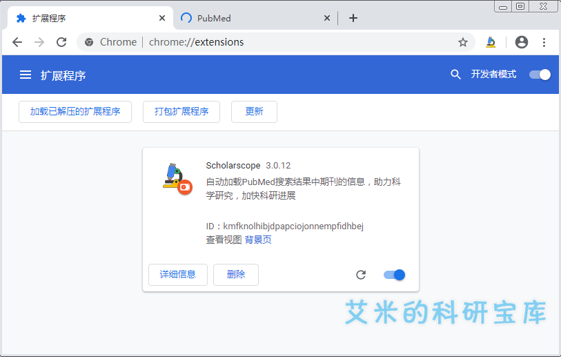Go back with the browser arrow
The width and height of the screenshot is (561, 357).
[17, 42]
